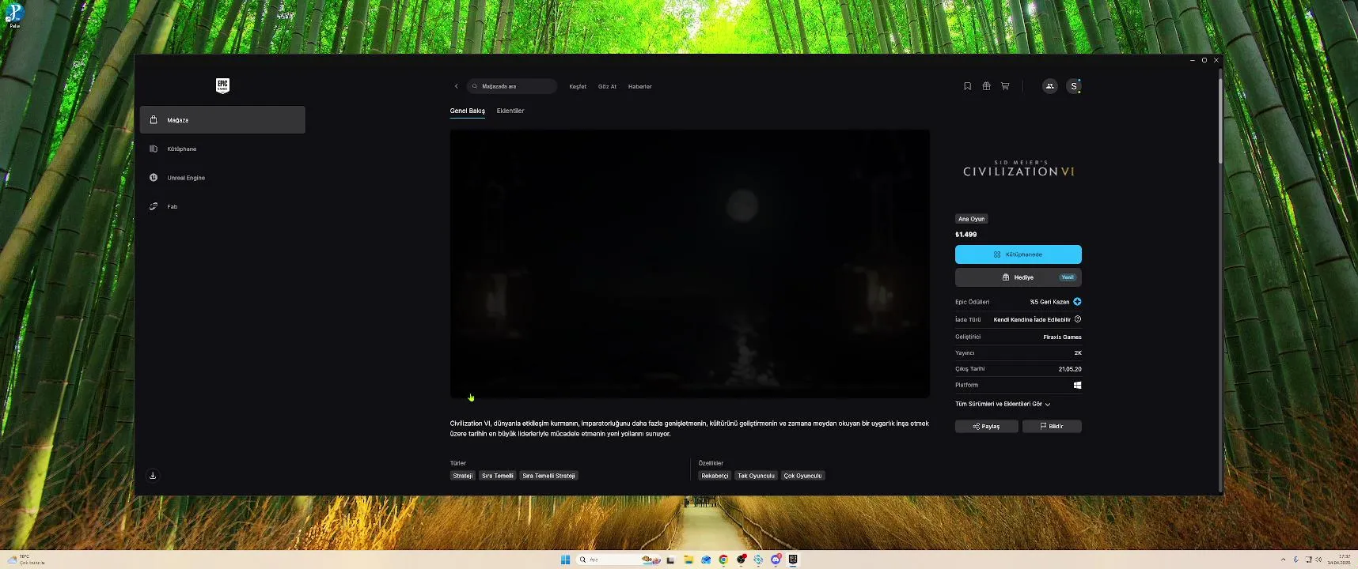Click the Hediye gift button
Viewport: 1358px width, 569px height.
[1018, 277]
